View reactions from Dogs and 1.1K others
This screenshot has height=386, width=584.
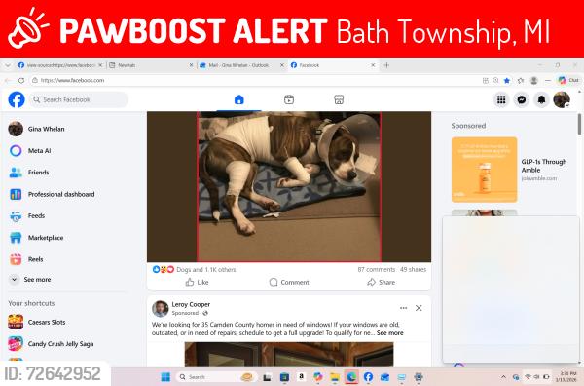click(206, 269)
